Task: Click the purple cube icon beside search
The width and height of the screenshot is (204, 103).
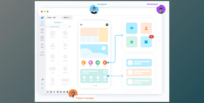Action: coord(70,27)
